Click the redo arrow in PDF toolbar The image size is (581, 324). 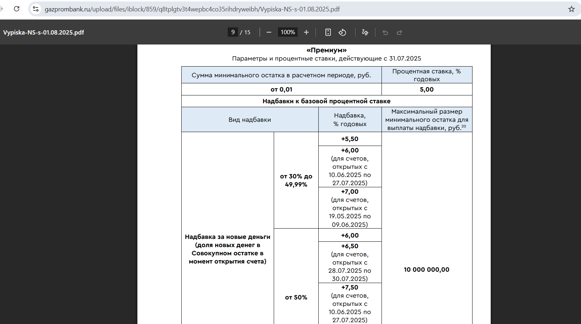tap(399, 32)
